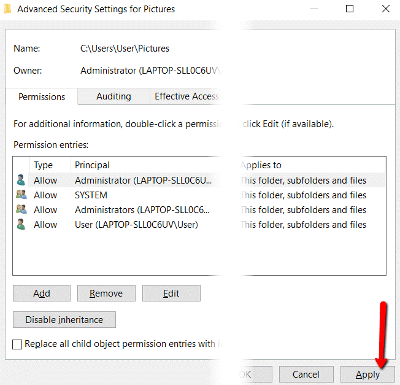Screen dimensions: 400x385
Task: Open the Effective Access tab
Action: 186,96
